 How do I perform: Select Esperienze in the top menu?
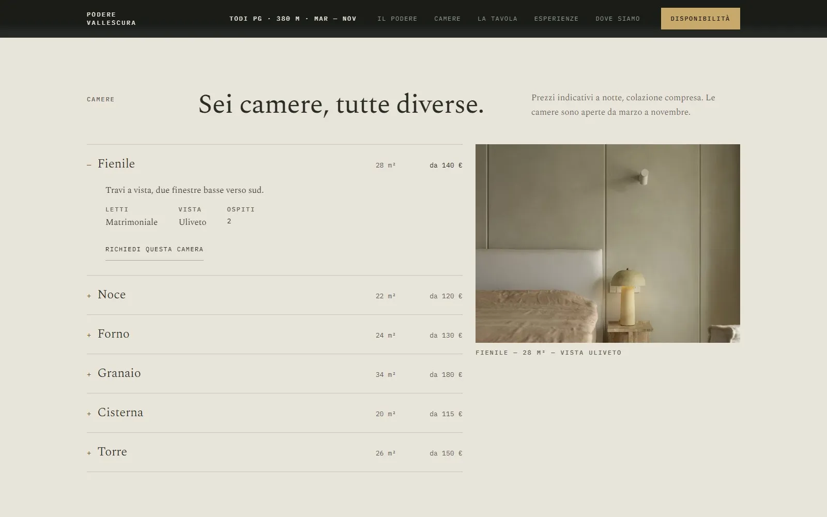[556, 19]
